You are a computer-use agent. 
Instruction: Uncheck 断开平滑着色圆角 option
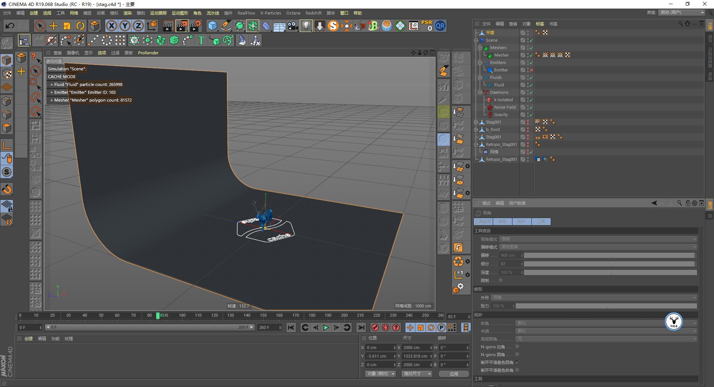517,362
